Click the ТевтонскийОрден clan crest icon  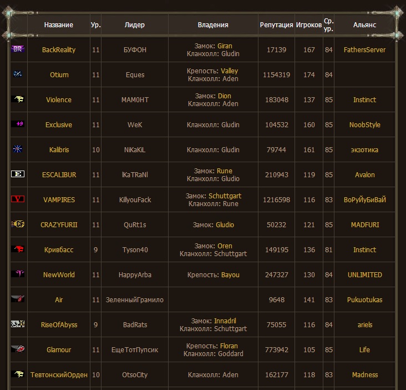tap(18, 374)
